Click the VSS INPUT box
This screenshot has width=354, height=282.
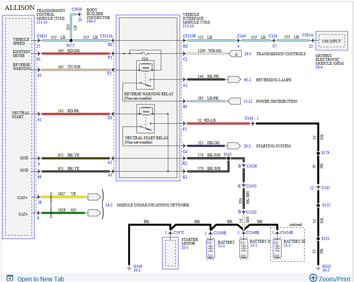(x=332, y=41)
